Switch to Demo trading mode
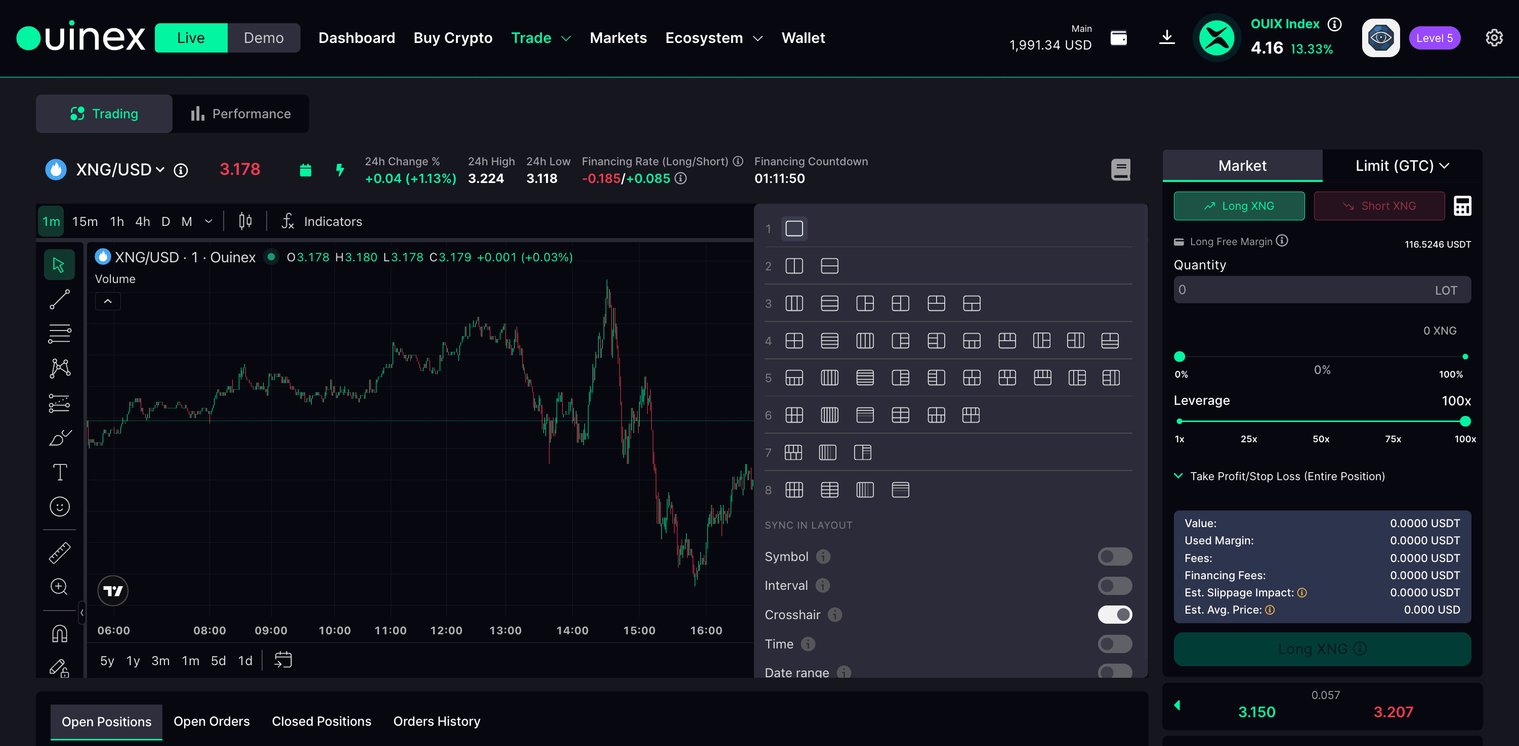Viewport: 1519px width, 746px height. click(264, 38)
